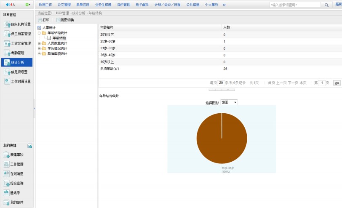342x208 pixels.
Task: Go to 末页 last page
Action: coord(303,83)
